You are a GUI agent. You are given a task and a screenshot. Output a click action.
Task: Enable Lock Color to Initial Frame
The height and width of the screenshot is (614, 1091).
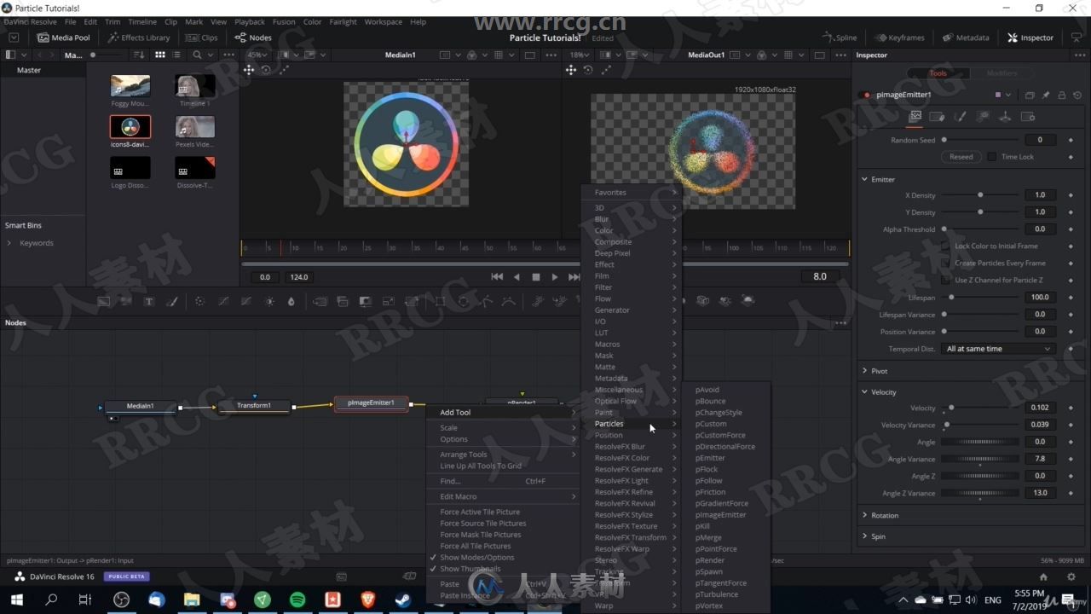[945, 246]
